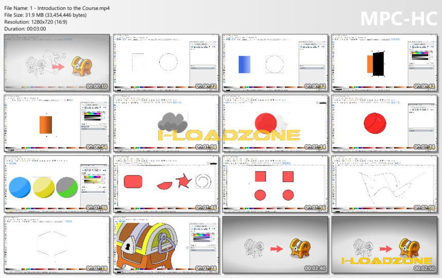Viewport: 442px width, 278px height.
Task: Select the 00:00:54 orange cylinder frame
Action: coord(57,124)
